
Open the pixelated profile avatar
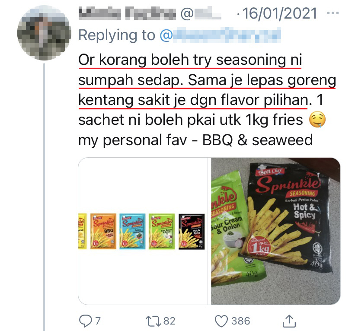click(44, 33)
